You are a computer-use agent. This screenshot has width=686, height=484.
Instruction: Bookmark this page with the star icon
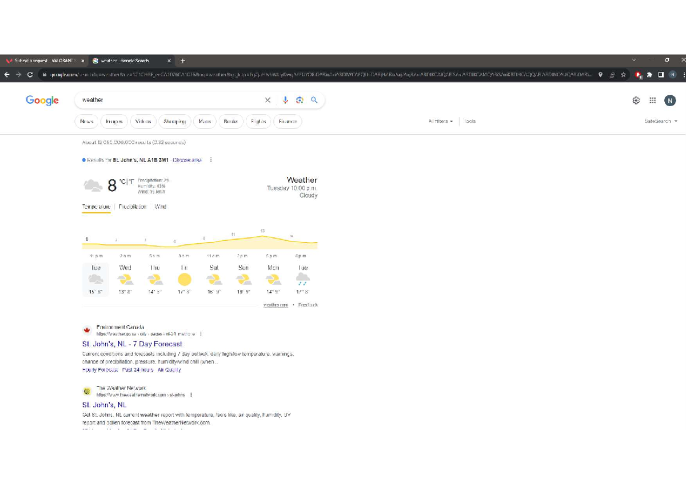(x=623, y=75)
